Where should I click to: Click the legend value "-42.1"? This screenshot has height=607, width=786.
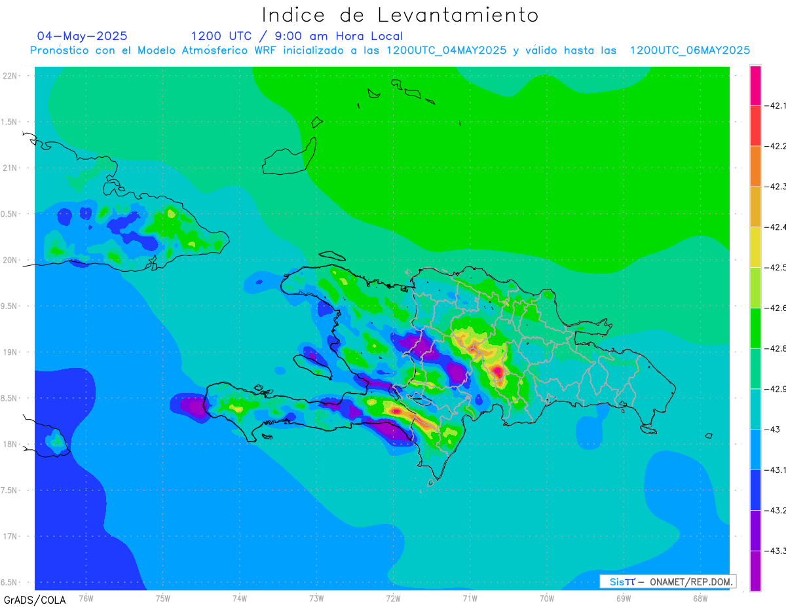[776, 105]
